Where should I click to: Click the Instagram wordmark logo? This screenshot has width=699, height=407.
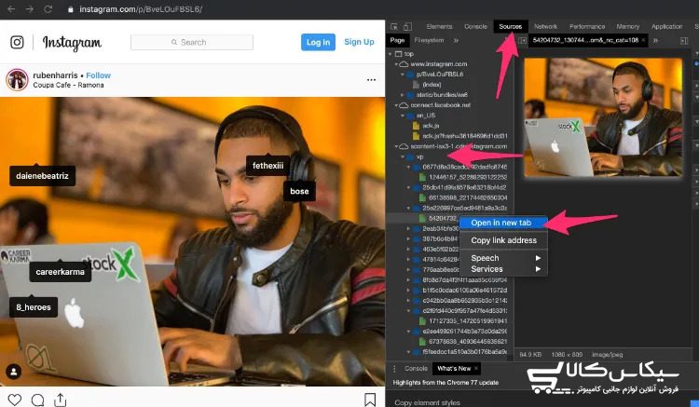coord(72,43)
